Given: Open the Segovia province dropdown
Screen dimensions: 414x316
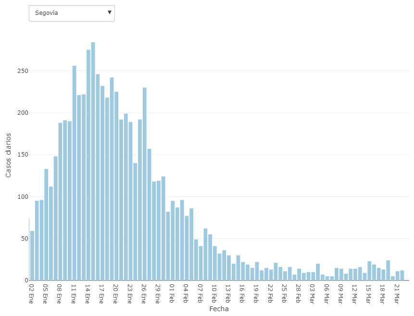Looking at the screenshot, I should [72, 13].
